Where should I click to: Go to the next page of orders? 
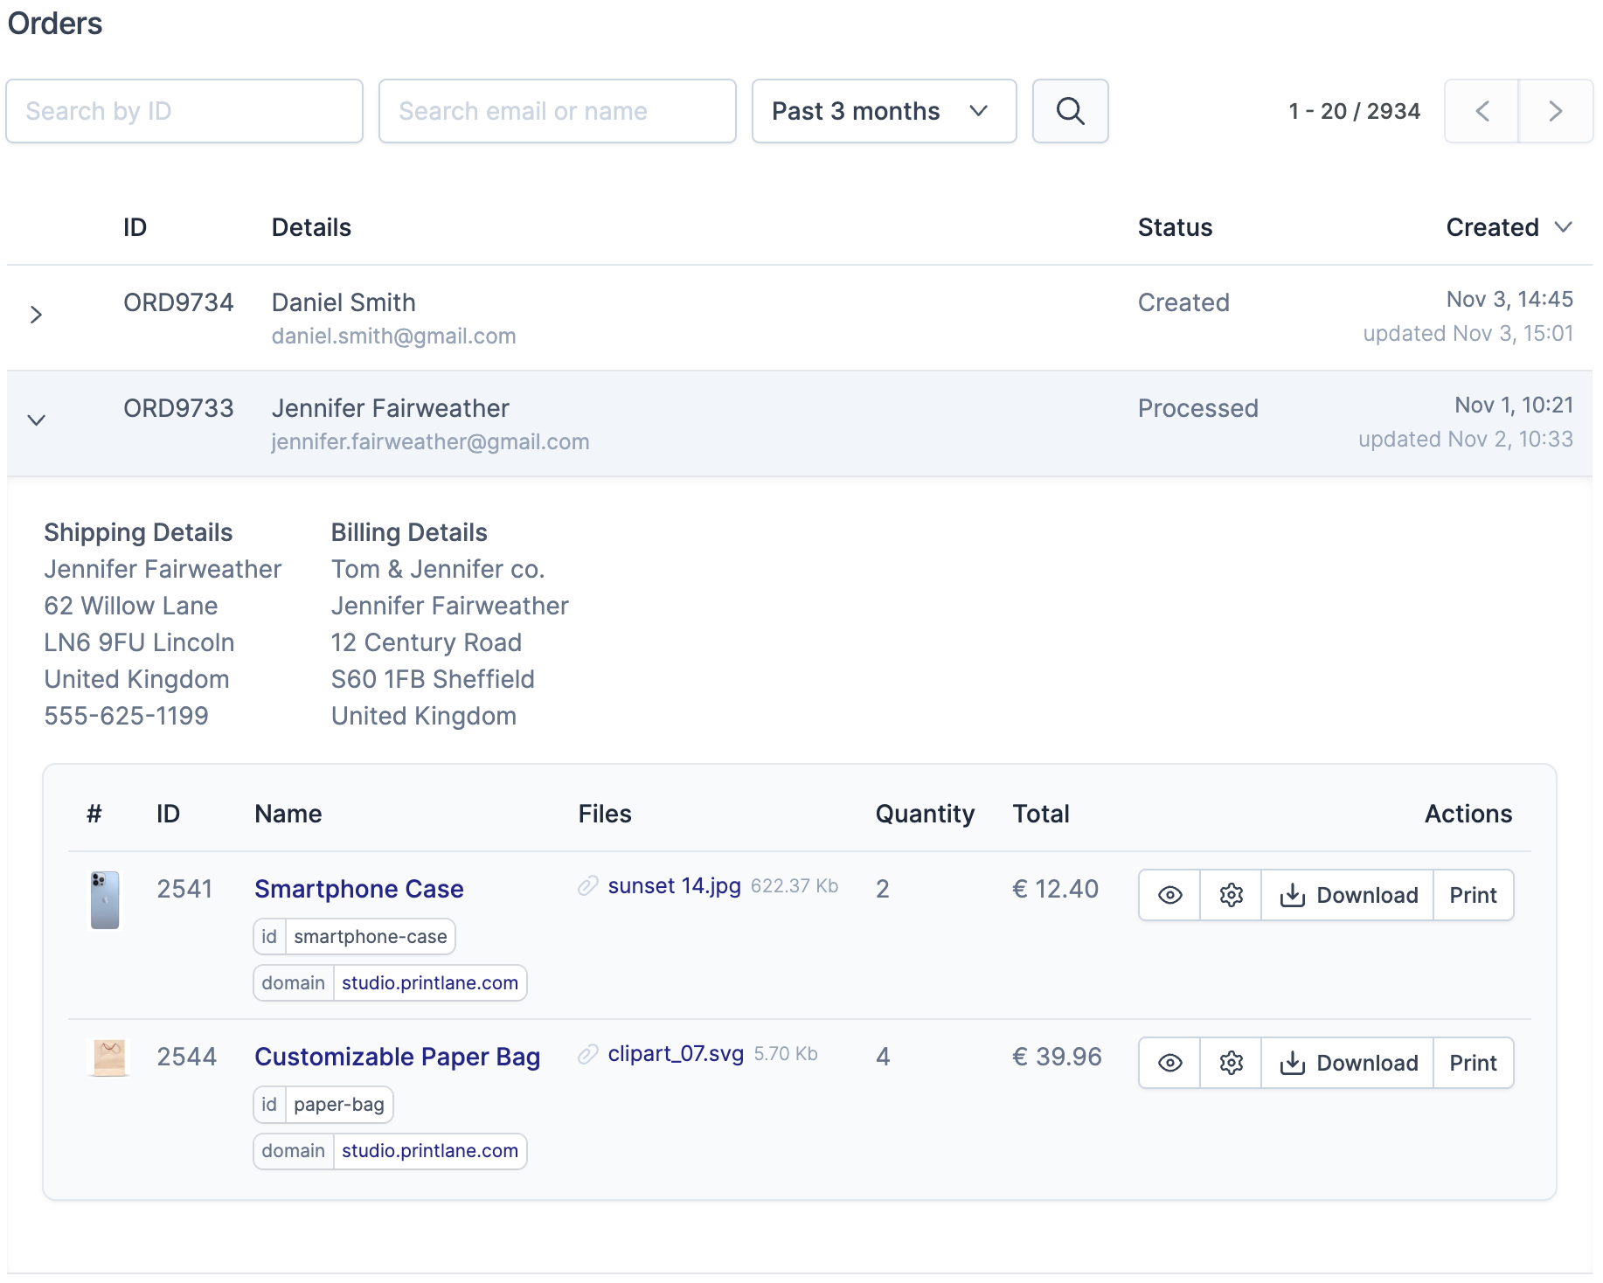pyautogui.click(x=1555, y=111)
